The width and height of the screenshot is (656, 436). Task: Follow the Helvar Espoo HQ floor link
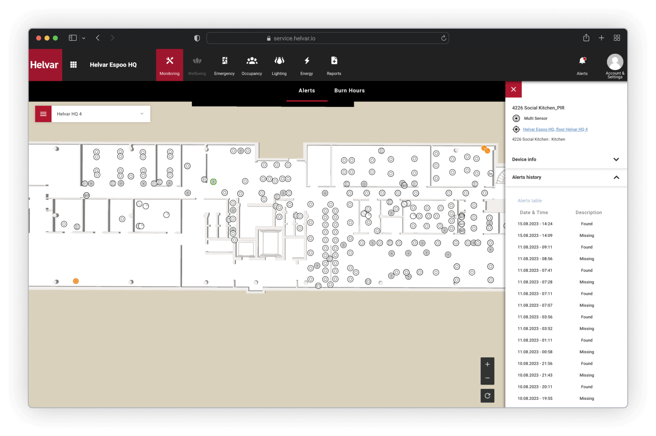(555, 130)
